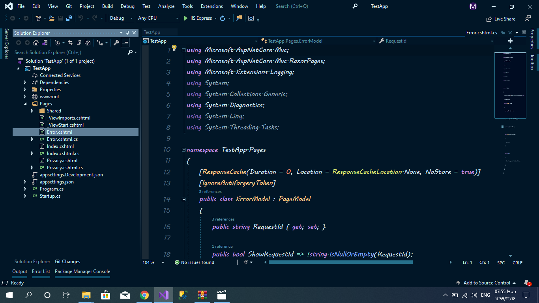539x303 pixels.
Task: Open the Extensions menu
Action: pos(211,6)
